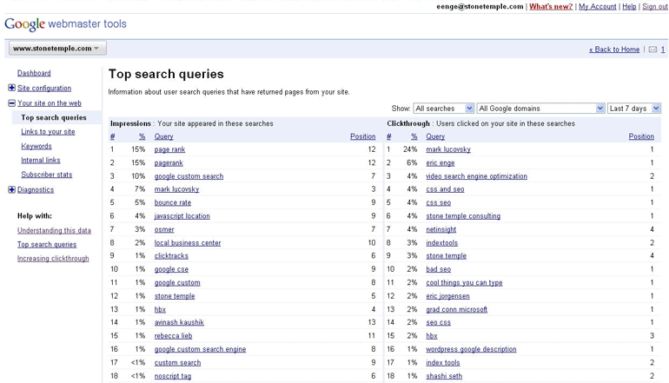The width and height of the screenshot is (669, 383).
Task: Open the 'bounce rate' query link
Action: click(173, 202)
